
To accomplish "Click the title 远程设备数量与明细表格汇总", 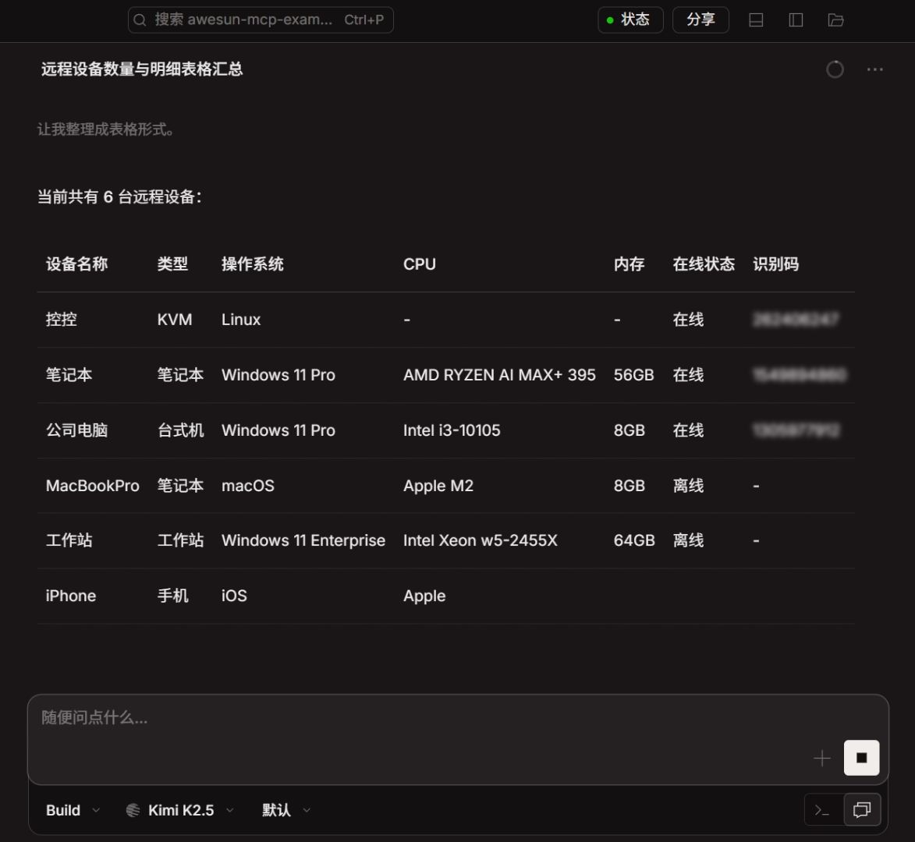I will tap(142, 69).
